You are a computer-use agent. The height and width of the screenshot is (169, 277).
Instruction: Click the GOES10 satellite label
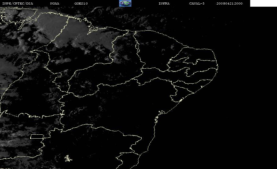coord(81,4)
